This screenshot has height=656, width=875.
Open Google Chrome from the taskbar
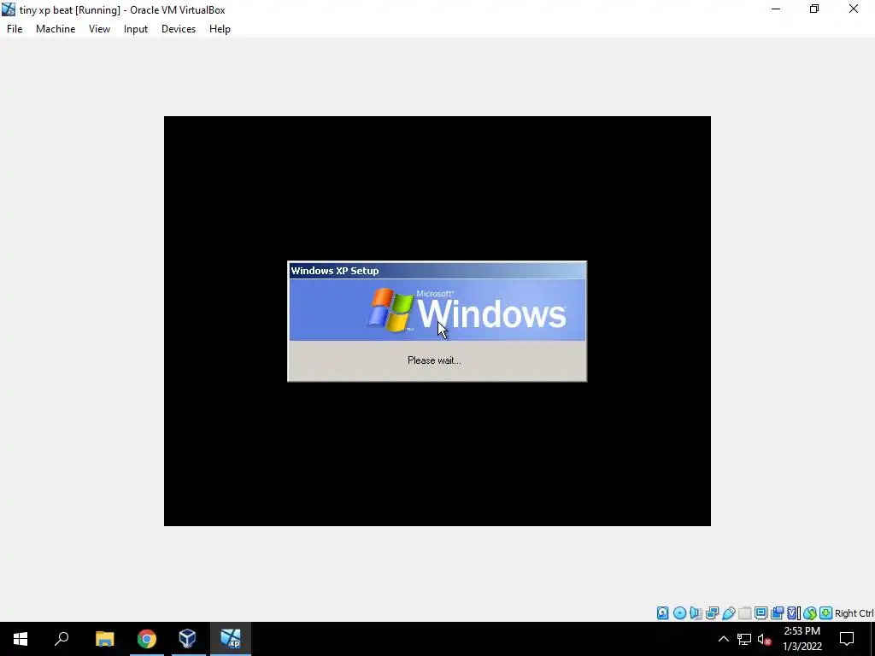pos(147,639)
